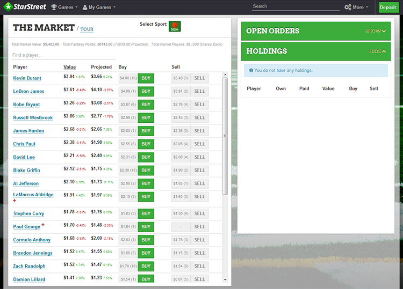Sell Kobe Bryant shares
The width and height of the screenshot is (403, 289).
tap(200, 105)
